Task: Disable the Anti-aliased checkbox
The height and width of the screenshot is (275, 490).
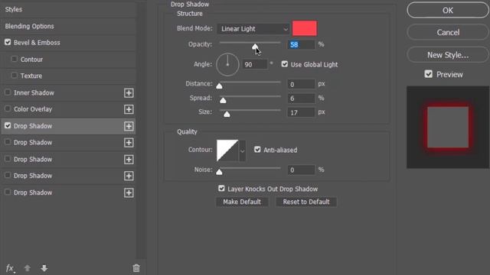Action: pyautogui.click(x=257, y=150)
